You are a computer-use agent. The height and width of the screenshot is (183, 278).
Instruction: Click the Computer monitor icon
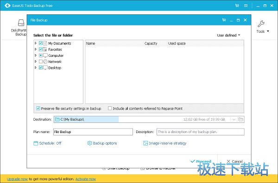(45, 55)
